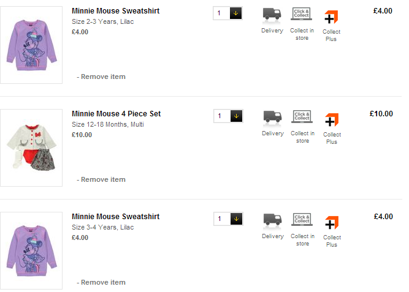Remove the Size 2-3 Years sweatshirt item
409x292 pixels.
(x=102, y=77)
